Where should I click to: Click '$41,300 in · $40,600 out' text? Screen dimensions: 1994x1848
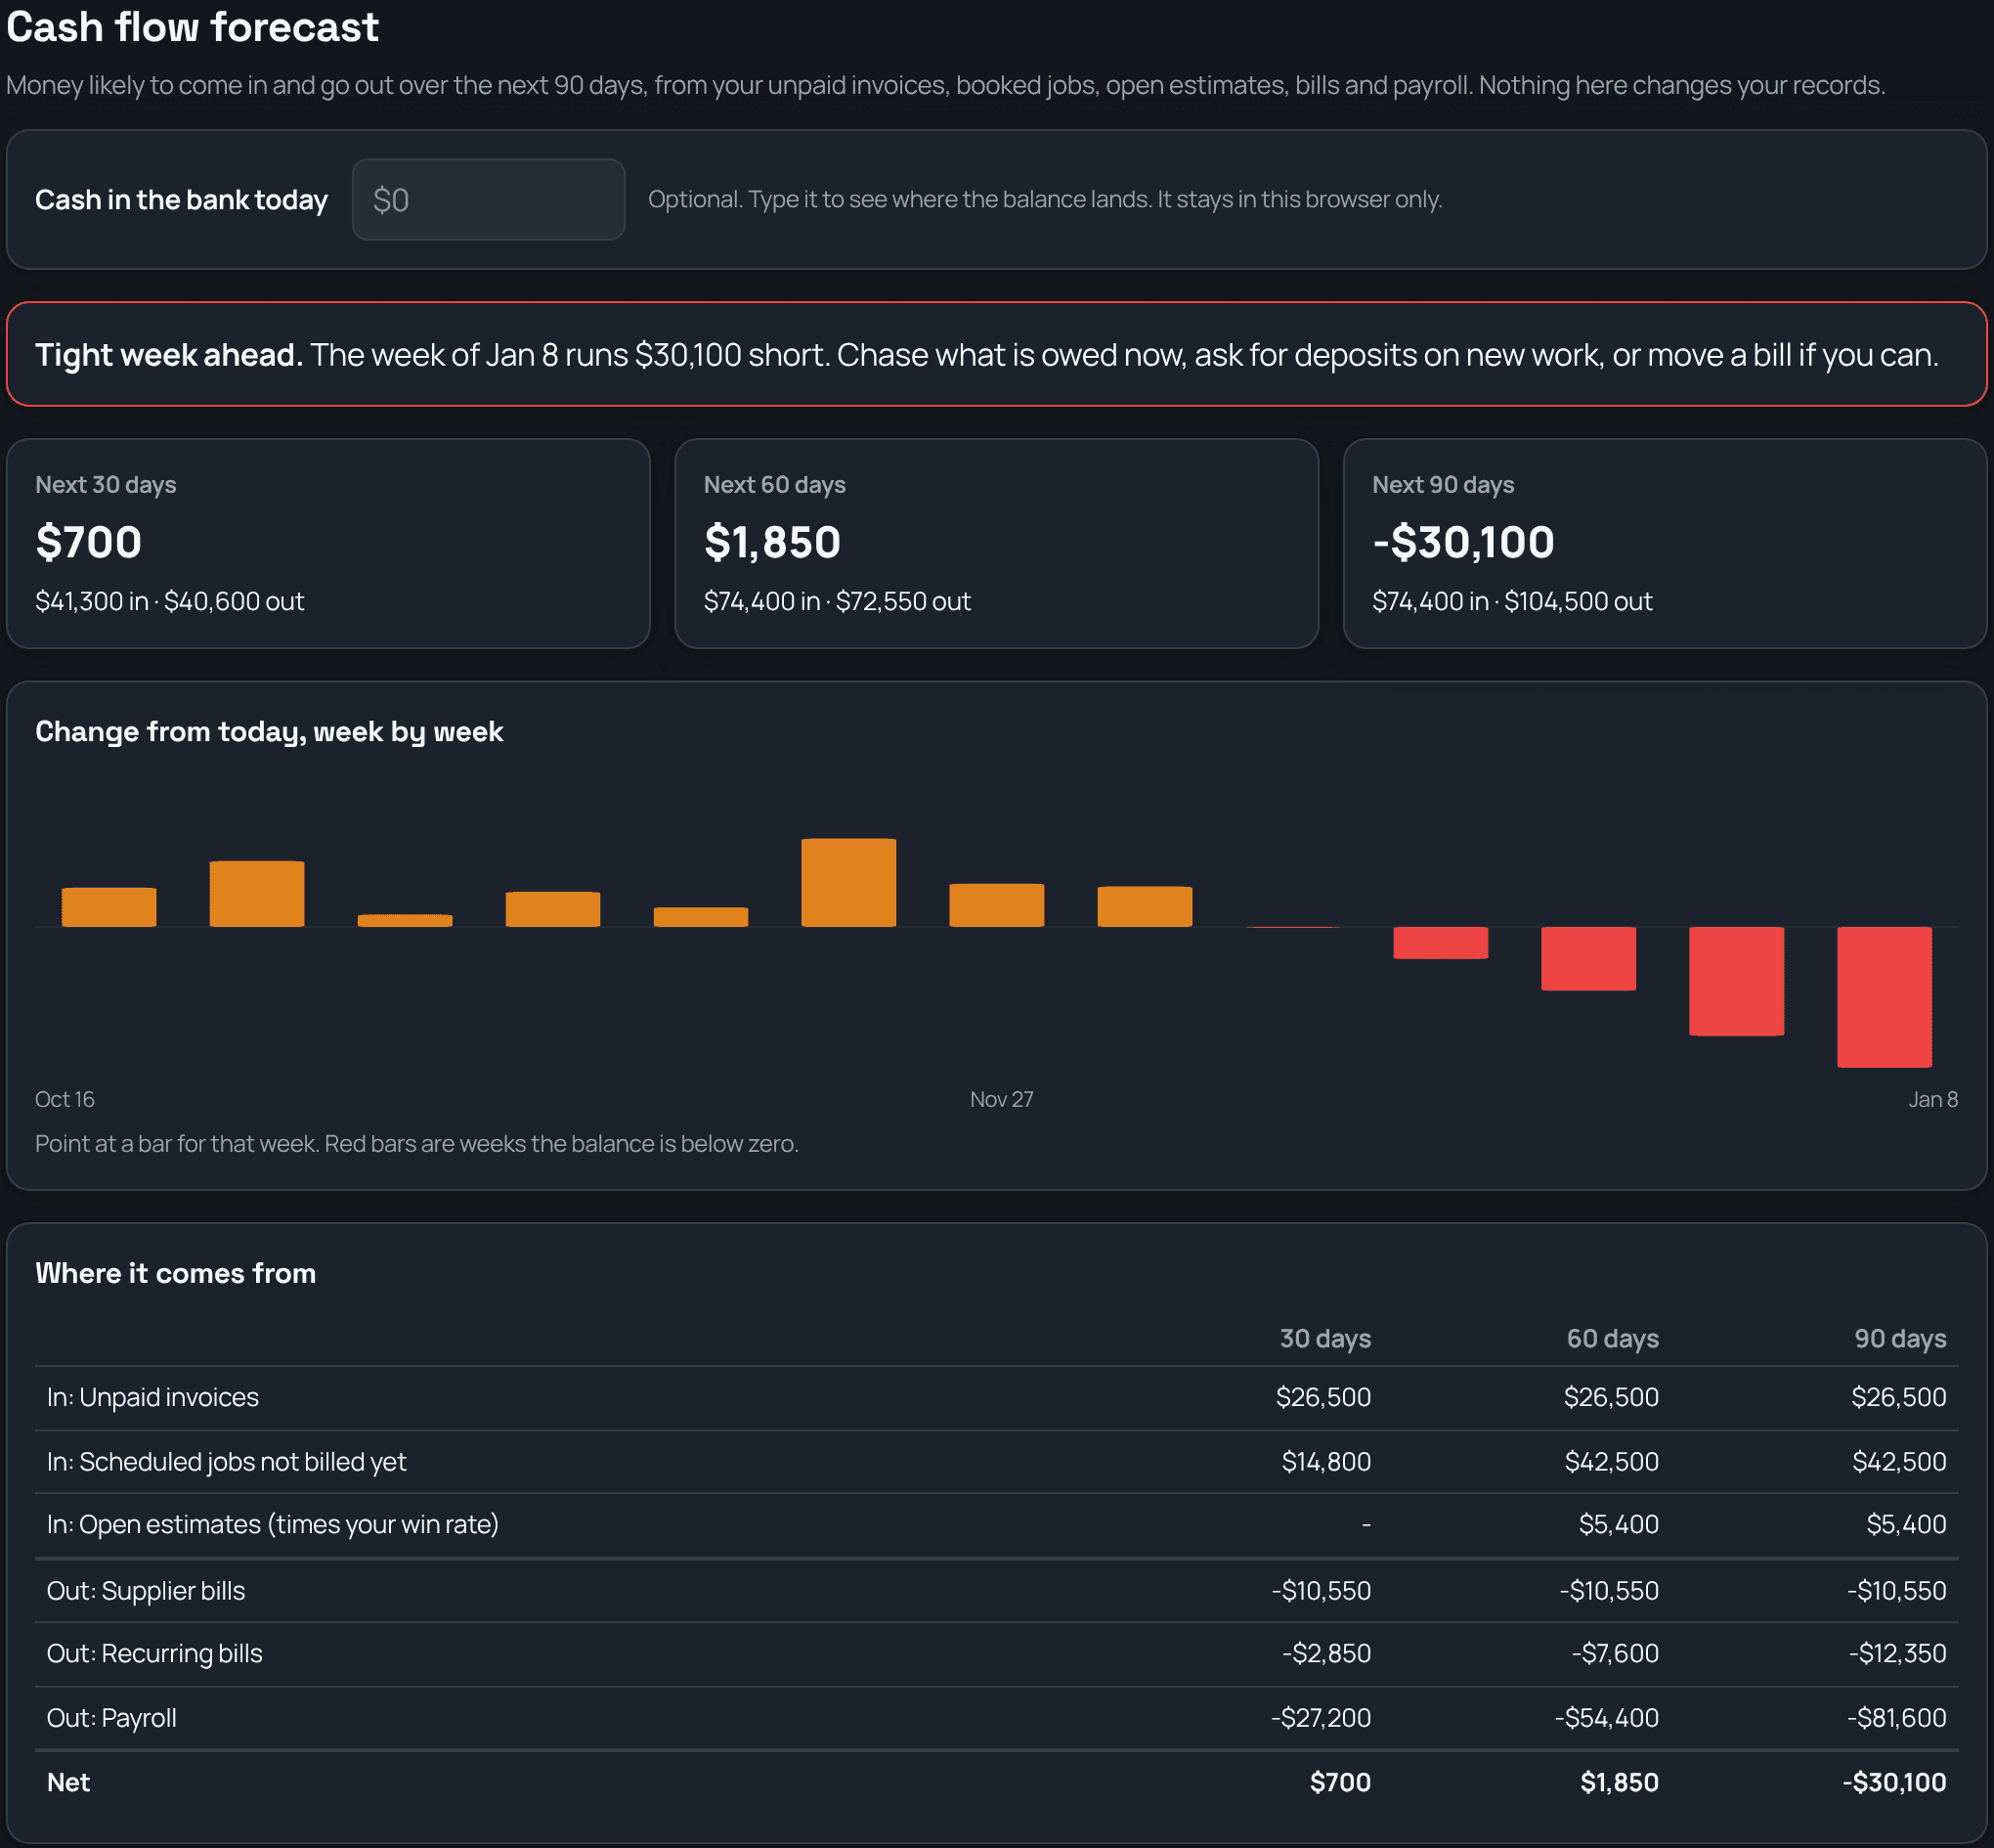pyautogui.click(x=170, y=601)
